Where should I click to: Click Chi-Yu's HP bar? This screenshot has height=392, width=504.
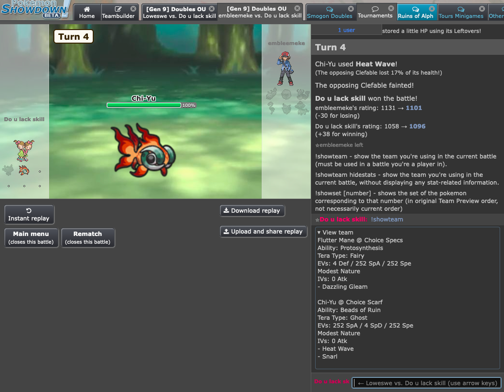click(144, 105)
